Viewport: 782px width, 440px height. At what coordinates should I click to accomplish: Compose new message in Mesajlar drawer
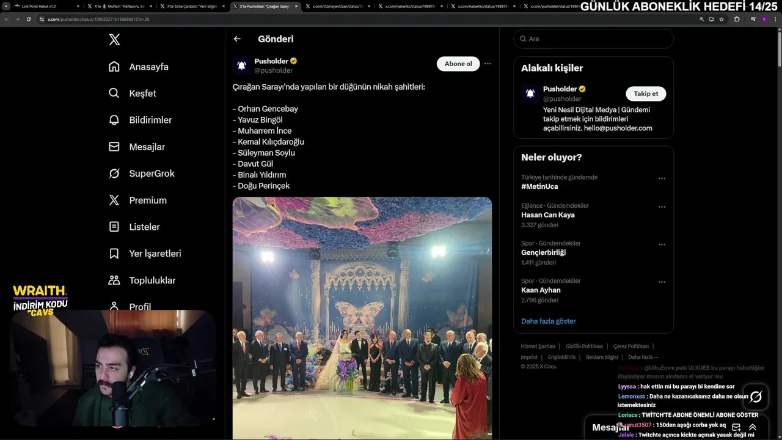tap(736, 427)
